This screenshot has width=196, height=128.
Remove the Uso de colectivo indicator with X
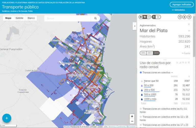[189, 62]
